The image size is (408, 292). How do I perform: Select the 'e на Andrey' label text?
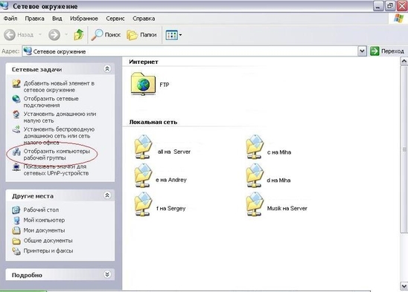tap(171, 180)
